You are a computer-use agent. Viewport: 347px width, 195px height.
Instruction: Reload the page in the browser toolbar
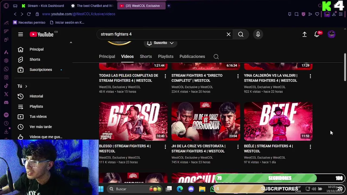(x=29, y=14)
